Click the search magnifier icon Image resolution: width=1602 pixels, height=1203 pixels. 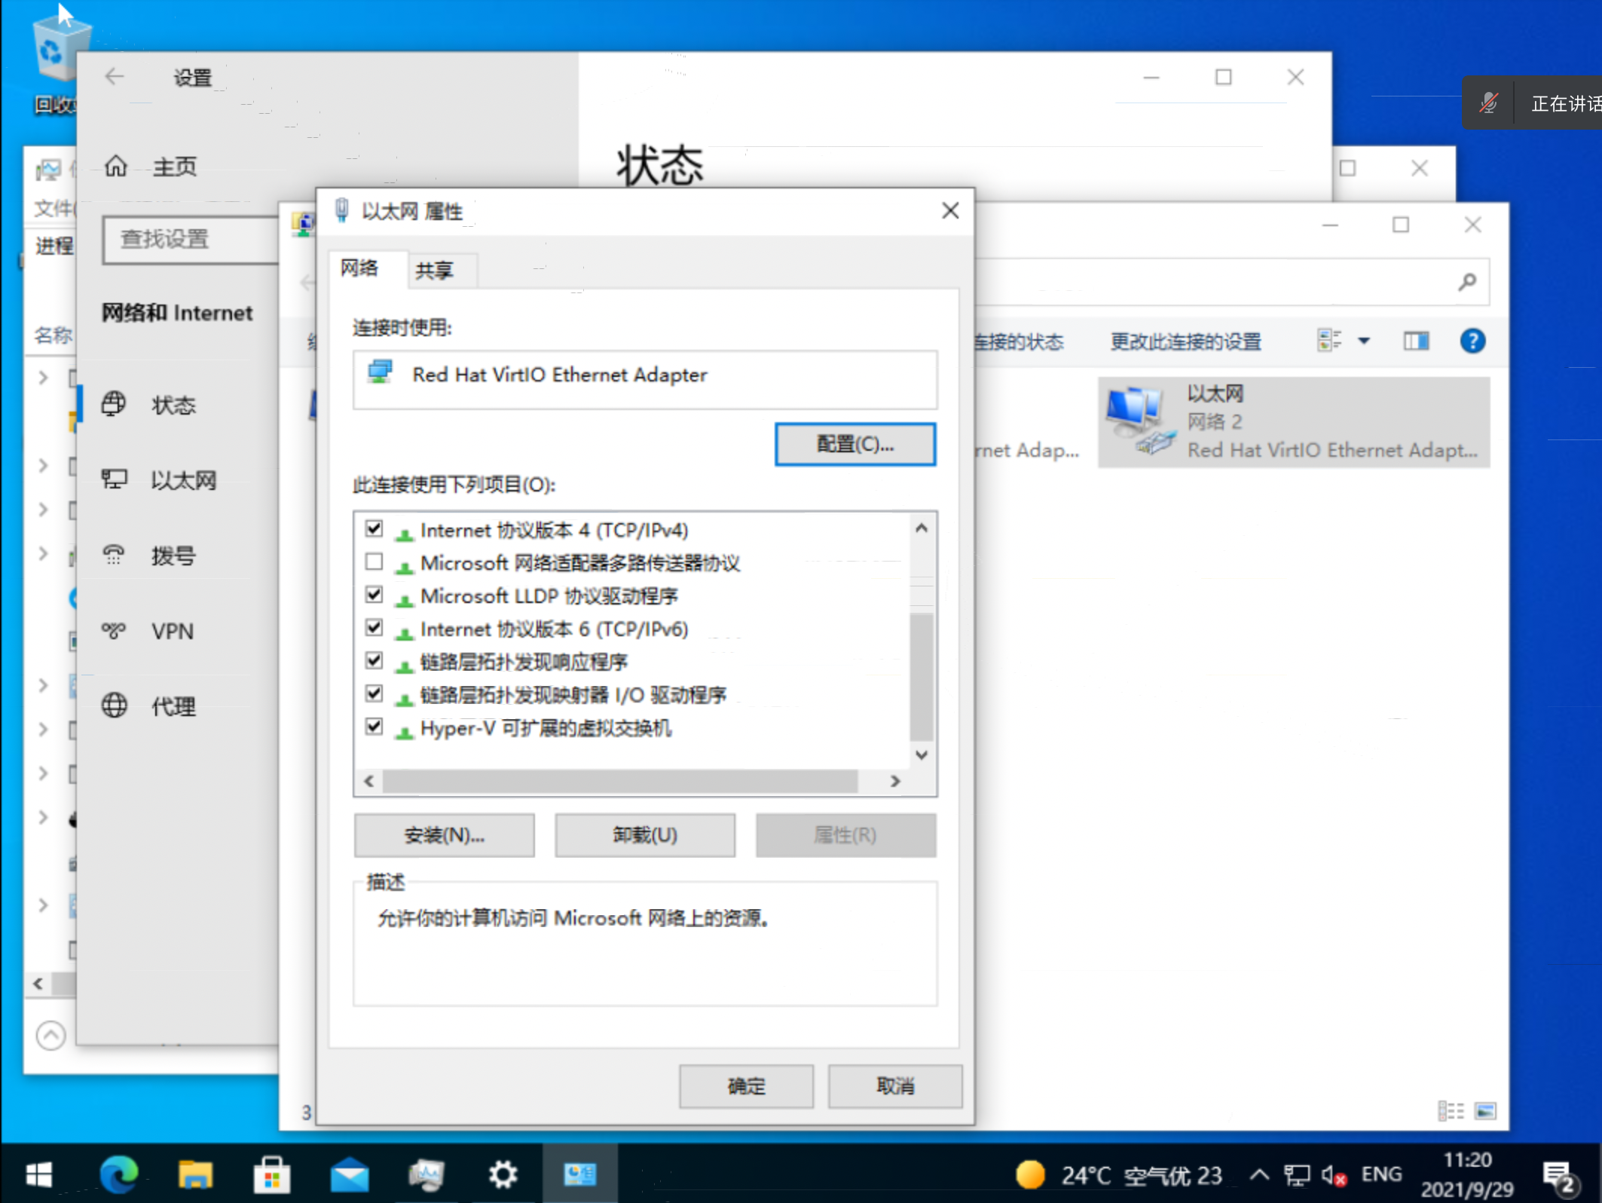point(1466,283)
